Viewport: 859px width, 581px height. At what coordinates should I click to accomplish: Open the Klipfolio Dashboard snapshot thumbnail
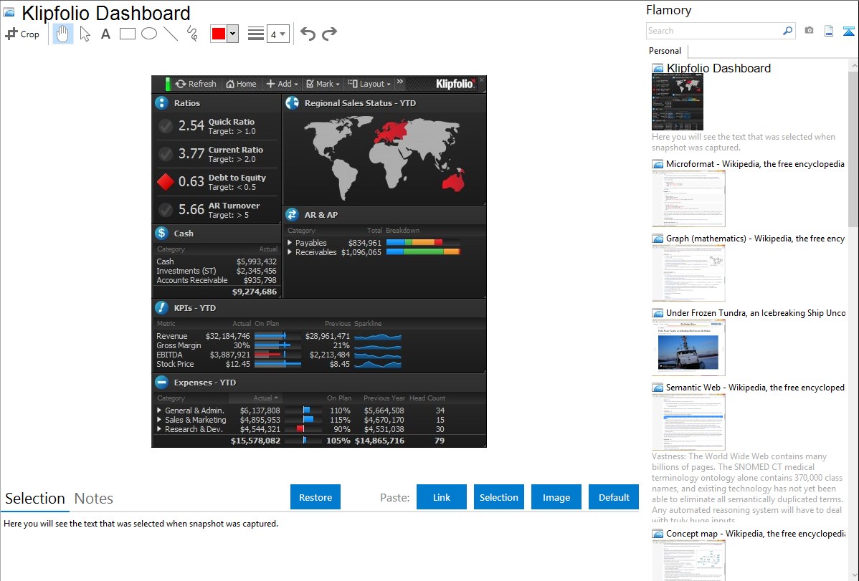pyautogui.click(x=677, y=102)
